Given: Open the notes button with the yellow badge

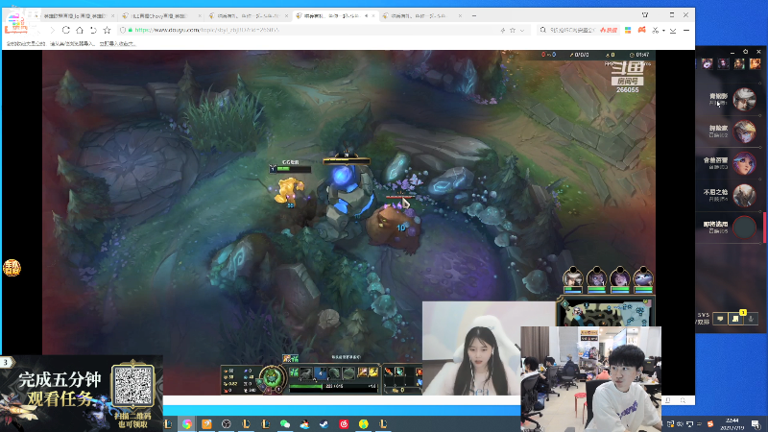Looking at the screenshot, I should pos(735,319).
